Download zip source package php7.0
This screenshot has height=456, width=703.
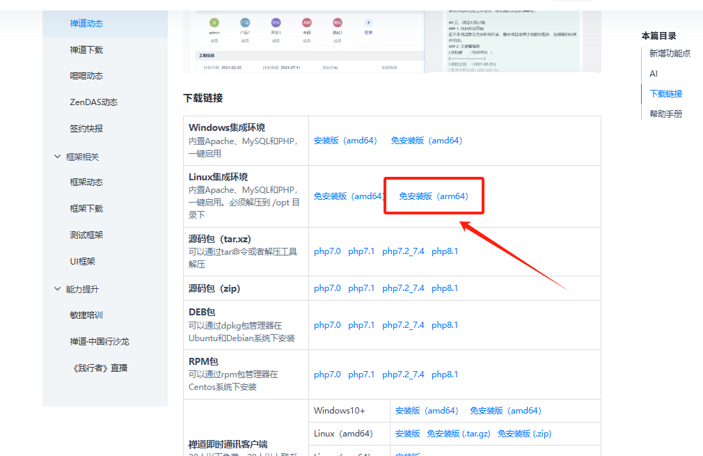pyautogui.click(x=327, y=288)
